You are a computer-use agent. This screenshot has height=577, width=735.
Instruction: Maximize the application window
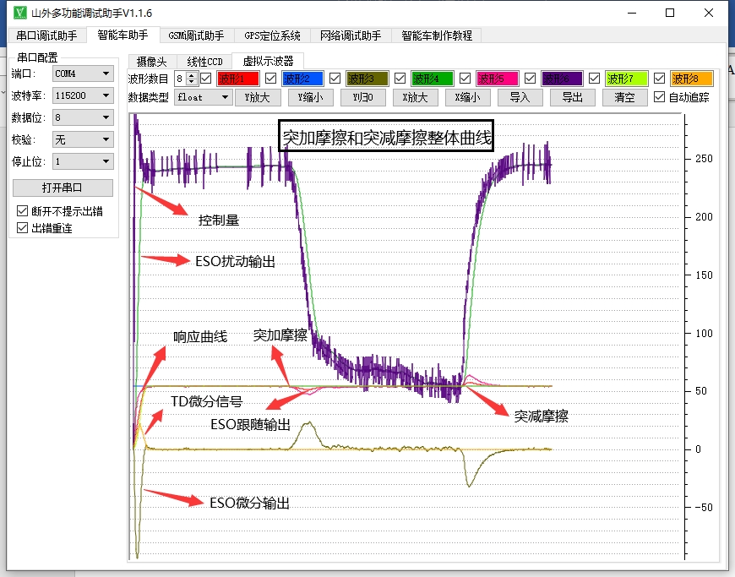[x=670, y=13]
